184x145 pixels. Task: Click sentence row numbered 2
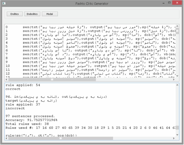pos(90,35)
